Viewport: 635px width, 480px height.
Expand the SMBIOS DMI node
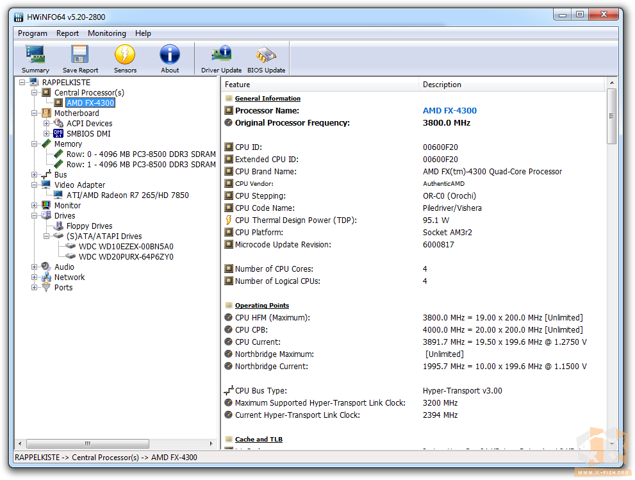[x=47, y=133]
